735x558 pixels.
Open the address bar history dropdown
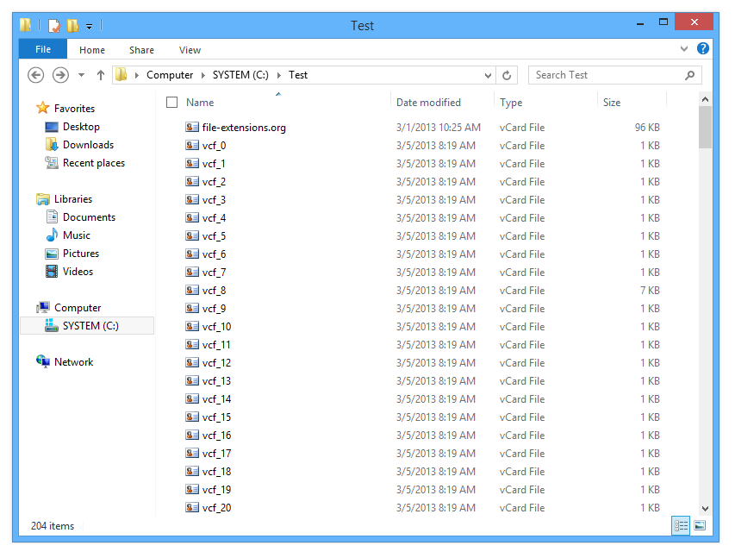(488, 75)
